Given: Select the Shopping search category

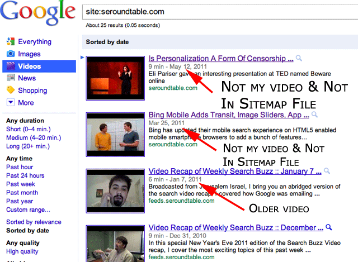Looking at the screenshot, I should (x=32, y=90).
